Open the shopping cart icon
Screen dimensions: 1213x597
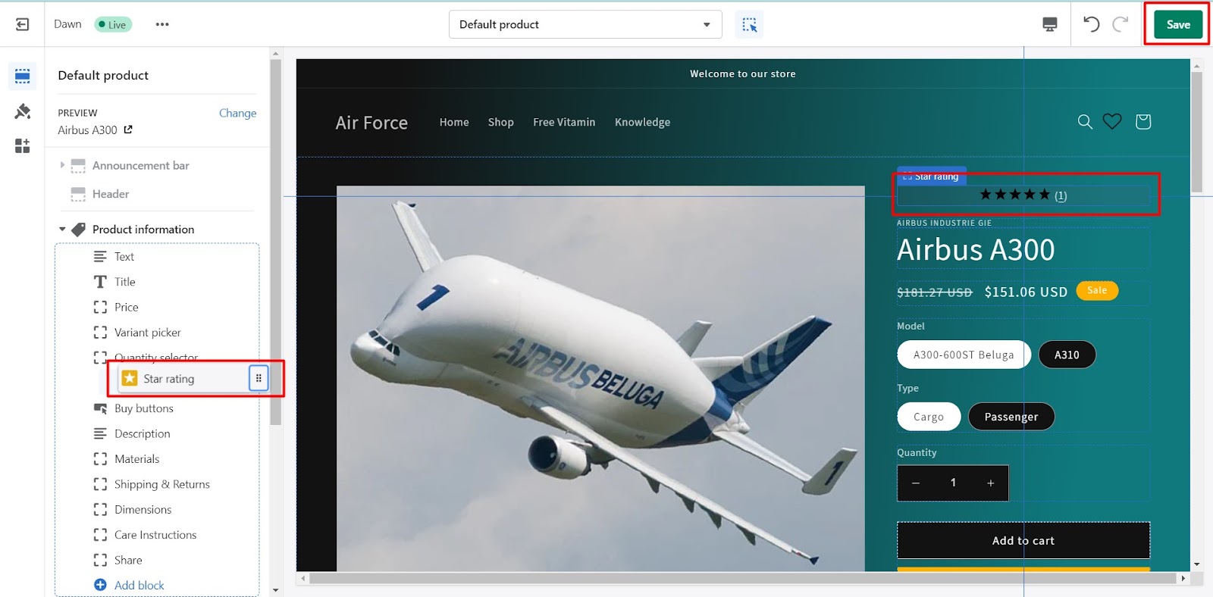point(1143,121)
